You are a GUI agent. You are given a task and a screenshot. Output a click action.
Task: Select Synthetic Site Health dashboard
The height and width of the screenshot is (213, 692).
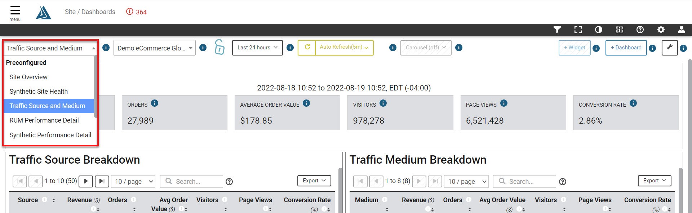click(49, 92)
